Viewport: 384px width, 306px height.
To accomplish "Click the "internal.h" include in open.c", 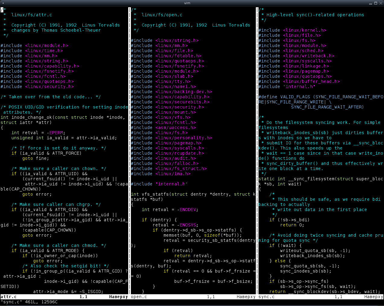I will [171, 184].
